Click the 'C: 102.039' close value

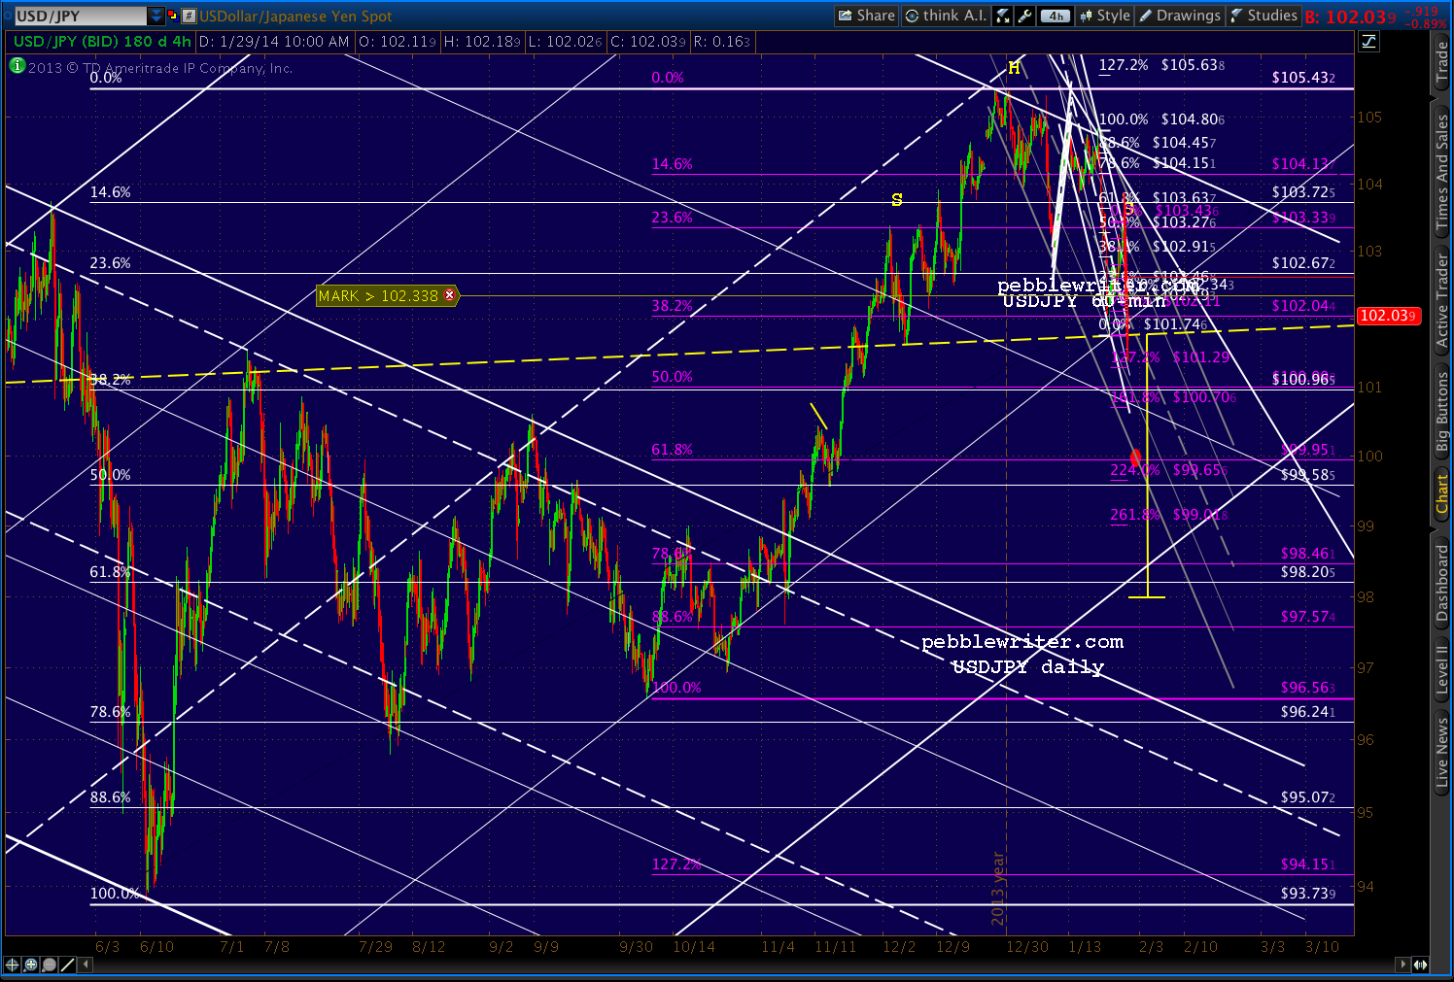click(x=648, y=42)
